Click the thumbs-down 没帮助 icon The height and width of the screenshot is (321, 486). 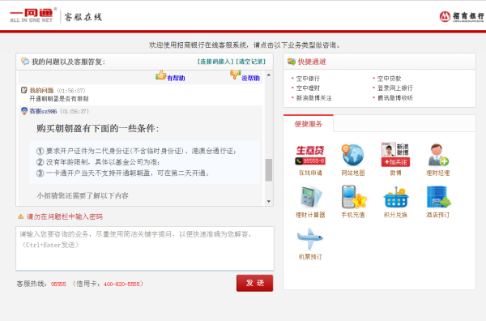pyautogui.click(x=235, y=75)
